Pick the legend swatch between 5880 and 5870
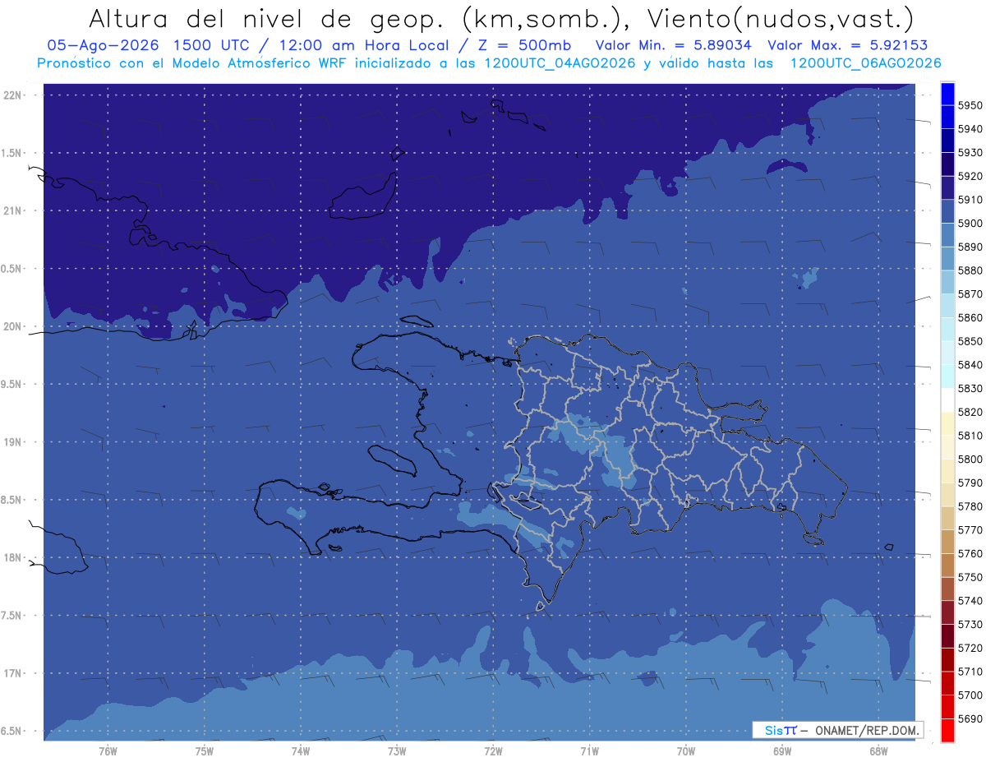Screen dimensions: 986x762 pyautogui.click(x=947, y=283)
